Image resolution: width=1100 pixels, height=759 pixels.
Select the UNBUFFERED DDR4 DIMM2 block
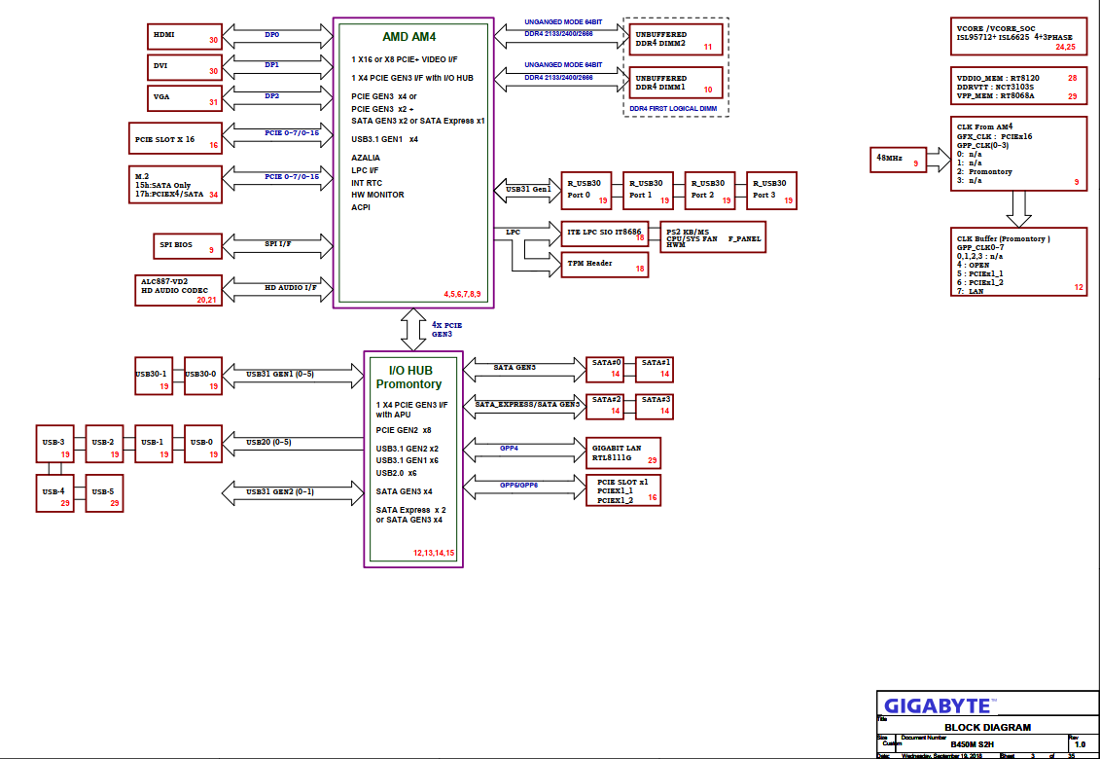676,39
